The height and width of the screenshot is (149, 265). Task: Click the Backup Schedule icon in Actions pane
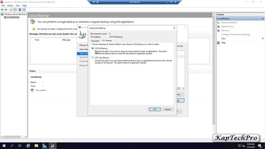click(219, 22)
